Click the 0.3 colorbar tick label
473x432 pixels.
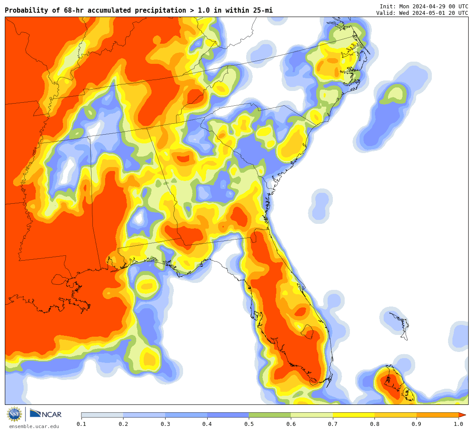click(x=165, y=424)
